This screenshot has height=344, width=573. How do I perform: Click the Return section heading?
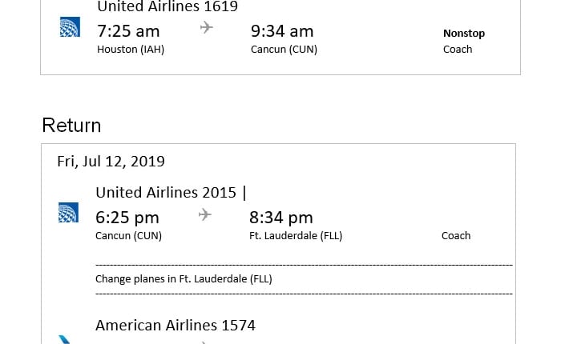point(71,126)
